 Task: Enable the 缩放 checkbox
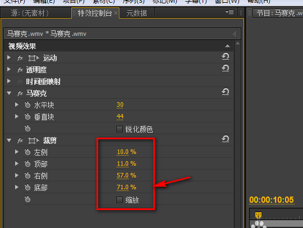(x=120, y=200)
